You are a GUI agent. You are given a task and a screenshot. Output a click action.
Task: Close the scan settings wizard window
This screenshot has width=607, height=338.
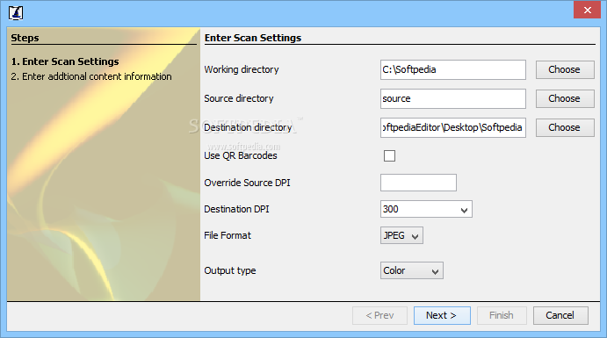click(x=587, y=10)
